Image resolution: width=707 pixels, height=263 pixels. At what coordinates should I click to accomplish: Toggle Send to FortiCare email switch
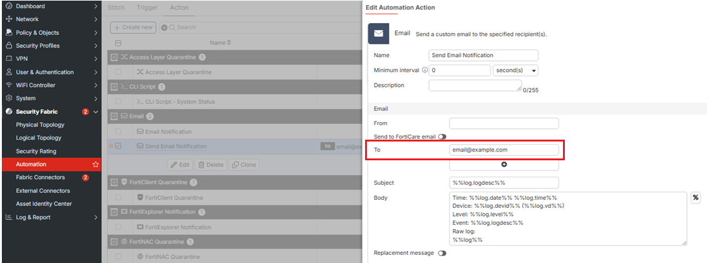442,137
